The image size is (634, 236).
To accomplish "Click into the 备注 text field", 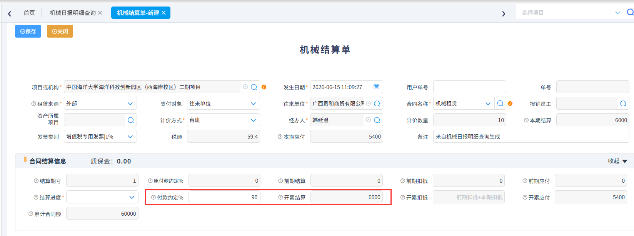I will click(531, 137).
